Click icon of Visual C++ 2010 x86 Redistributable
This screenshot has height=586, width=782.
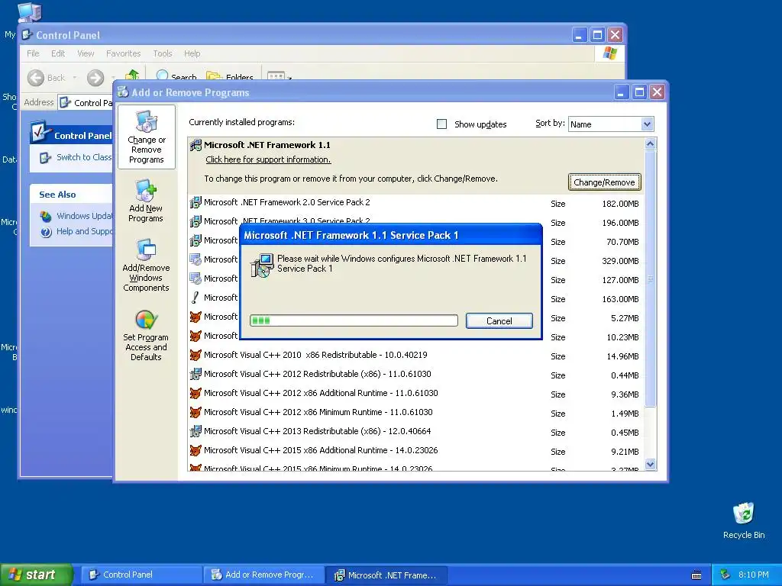pyautogui.click(x=196, y=355)
